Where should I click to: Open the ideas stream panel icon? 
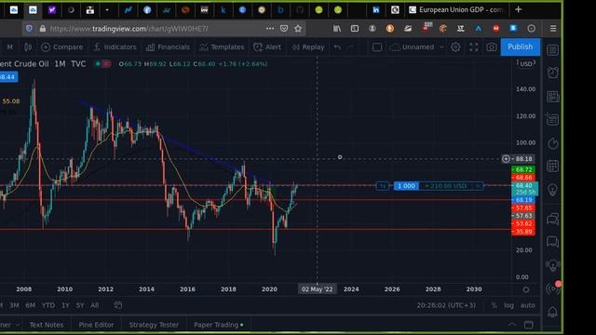552,265
